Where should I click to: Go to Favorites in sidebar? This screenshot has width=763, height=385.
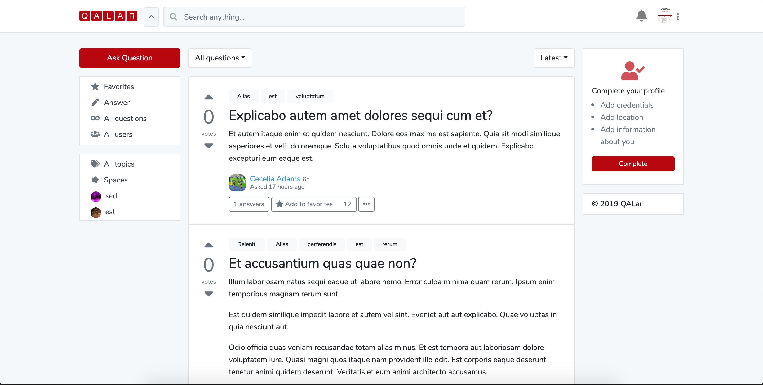click(118, 86)
